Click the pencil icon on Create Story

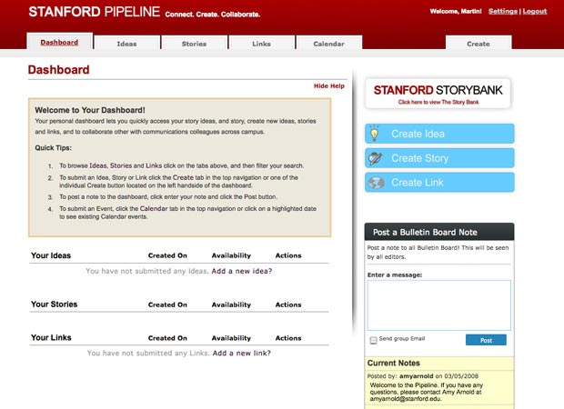click(376, 158)
